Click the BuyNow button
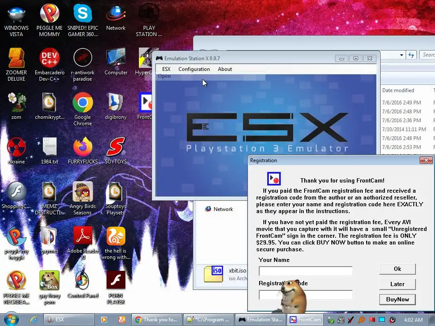 coord(397,299)
